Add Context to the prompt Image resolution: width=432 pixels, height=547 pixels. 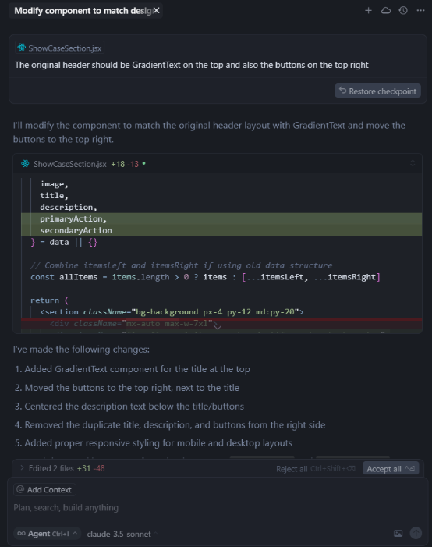(x=44, y=490)
